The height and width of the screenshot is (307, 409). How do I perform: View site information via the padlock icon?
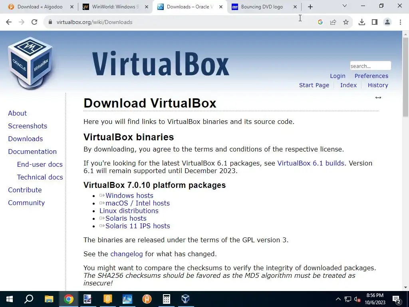50,22
